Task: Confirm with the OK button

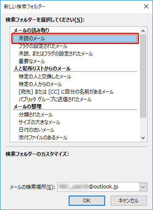Action: point(87,201)
